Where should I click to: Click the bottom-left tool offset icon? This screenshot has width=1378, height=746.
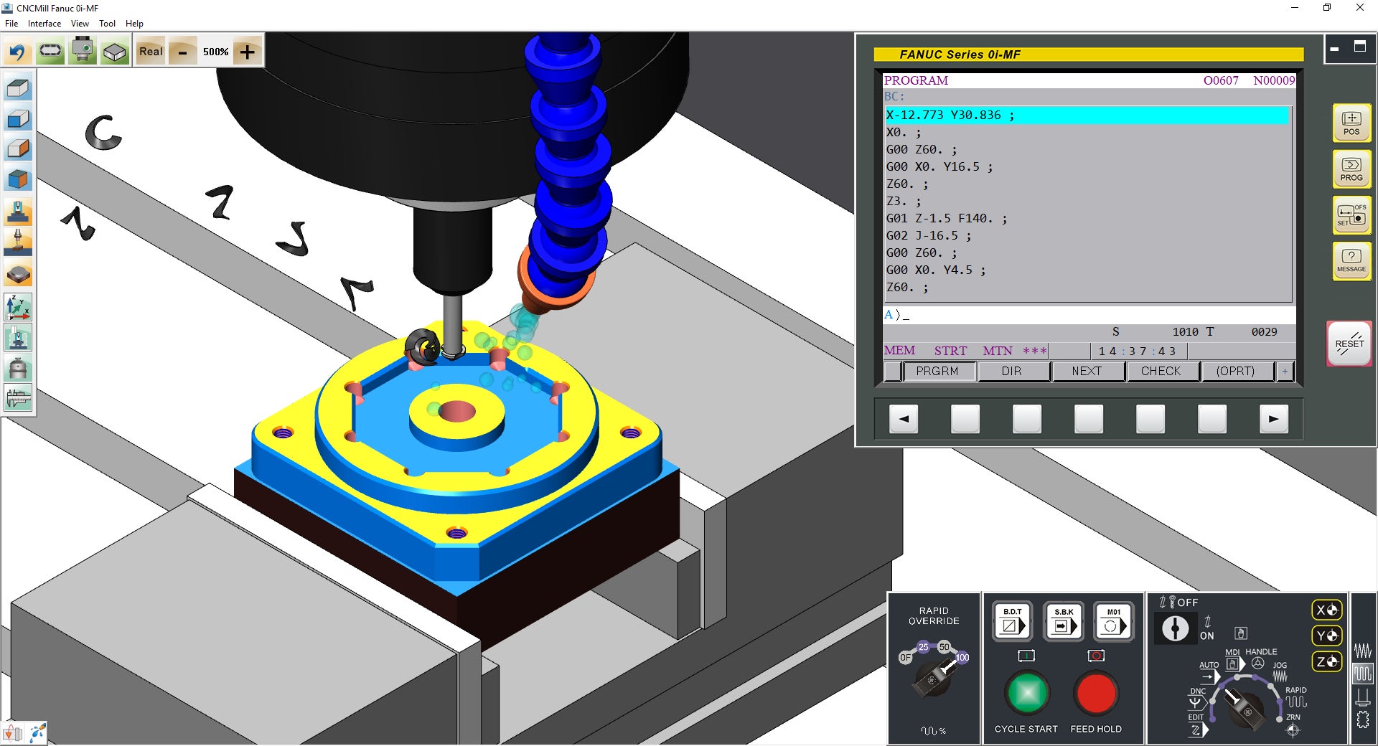click(13, 733)
